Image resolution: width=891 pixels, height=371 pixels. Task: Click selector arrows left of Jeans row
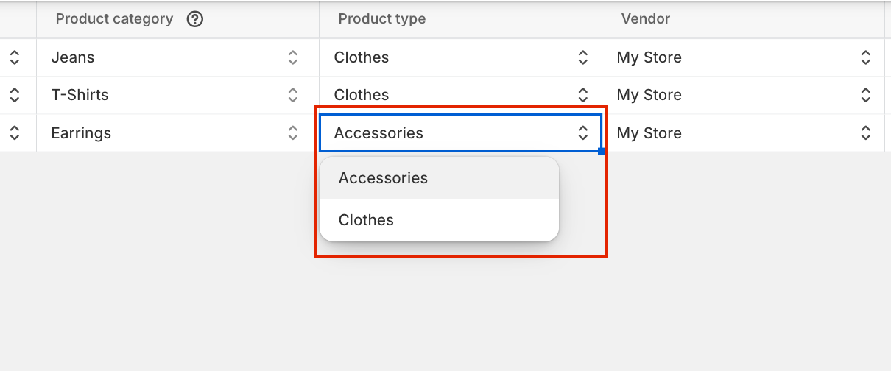point(14,57)
